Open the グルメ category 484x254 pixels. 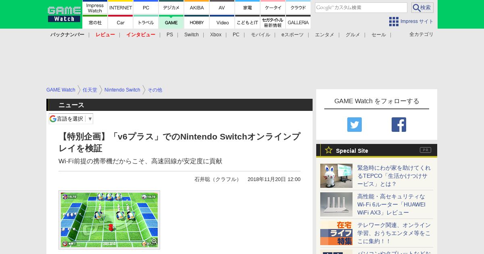[353, 35]
